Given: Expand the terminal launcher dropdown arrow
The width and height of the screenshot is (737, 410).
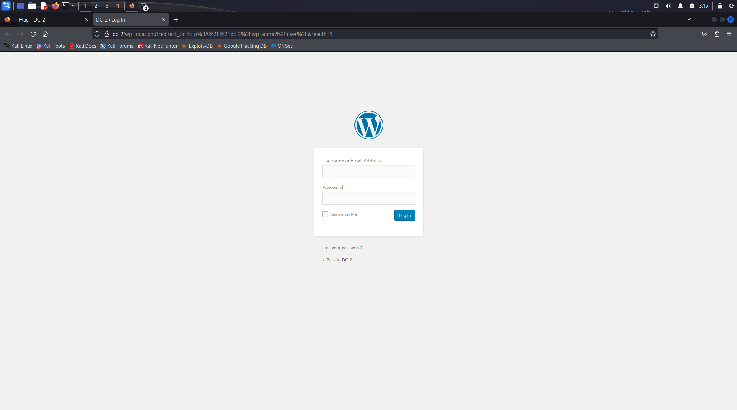Looking at the screenshot, I should click(73, 6).
